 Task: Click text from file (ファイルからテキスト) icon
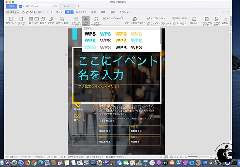coord(135,20)
